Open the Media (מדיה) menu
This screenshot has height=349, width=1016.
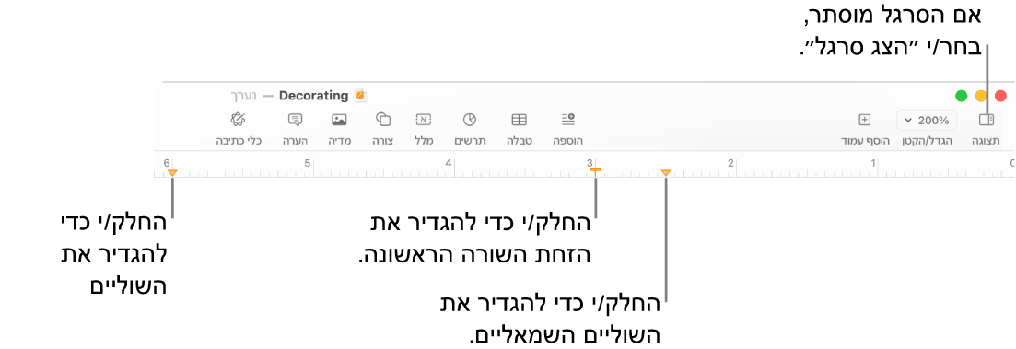[339, 120]
